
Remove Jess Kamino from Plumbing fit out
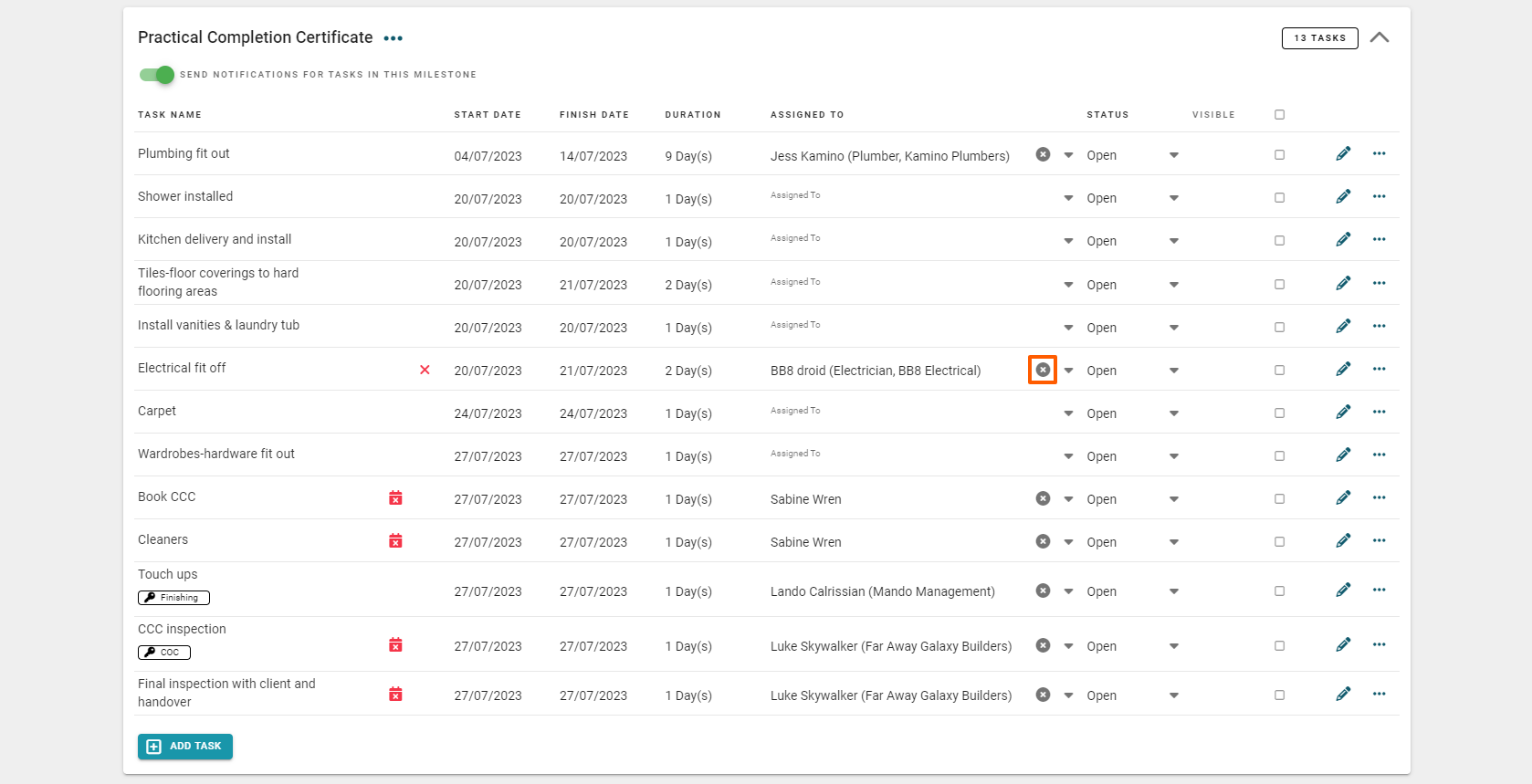(1043, 155)
